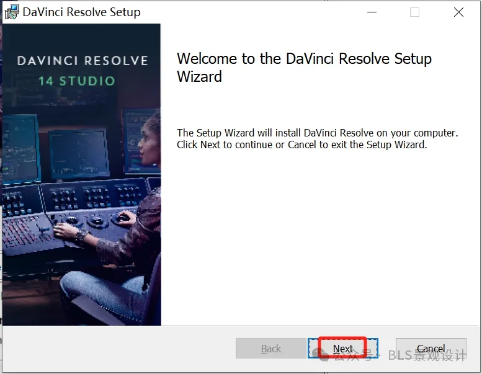Viewport: 482px width, 374px height.
Task: Close the DaVinci Resolve Setup window
Action: 458,12
